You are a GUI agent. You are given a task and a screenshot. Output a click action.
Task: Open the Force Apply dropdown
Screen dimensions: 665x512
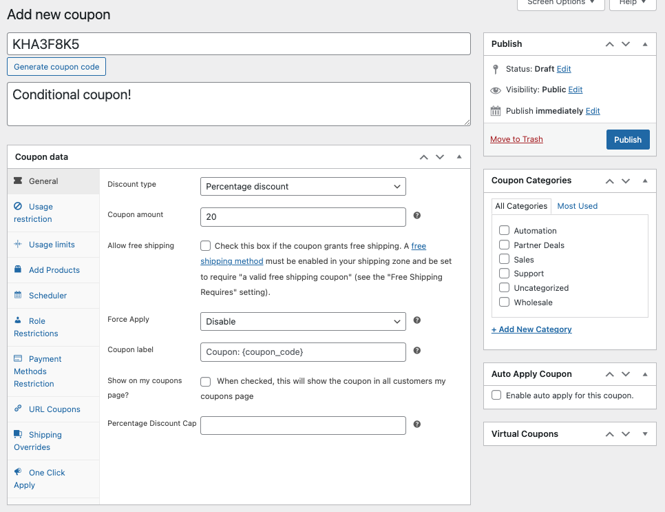tap(303, 321)
